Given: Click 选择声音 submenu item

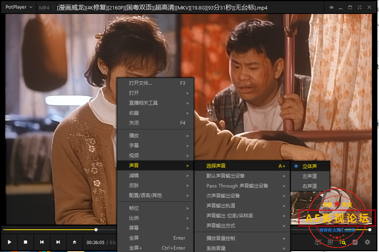Looking at the screenshot, I should pyautogui.click(x=242, y=166).
